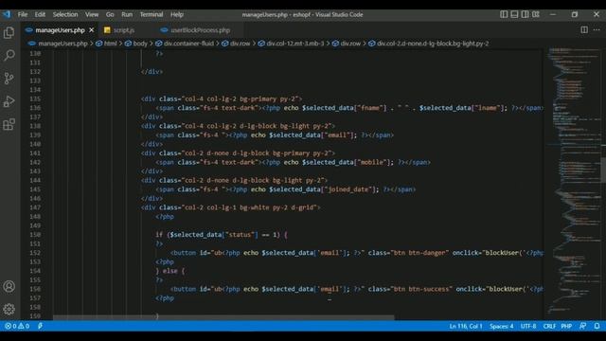Screen dimensions: 606x341
Task: Open the Help menu
Action: point(177,15)
